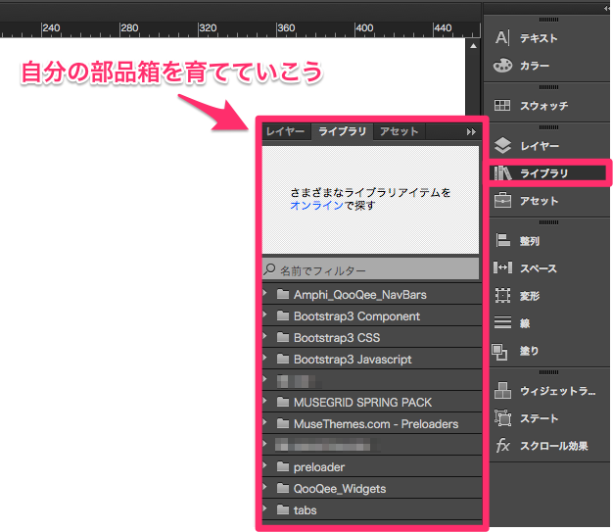This screenshot has height=532, width=613.
Task: Open the 整列 align panel icon
Action: 502,240
